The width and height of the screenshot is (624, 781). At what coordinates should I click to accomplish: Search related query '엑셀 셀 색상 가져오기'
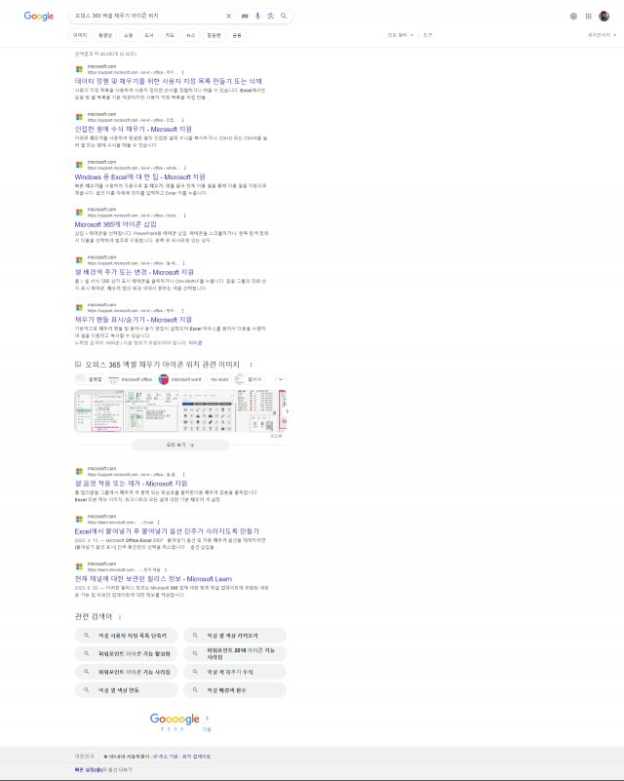tap(235, 636)
